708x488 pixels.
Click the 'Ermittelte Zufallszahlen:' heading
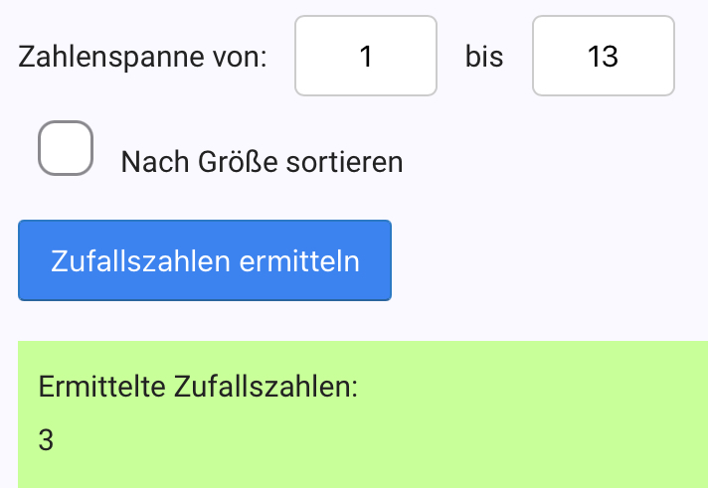198,387
